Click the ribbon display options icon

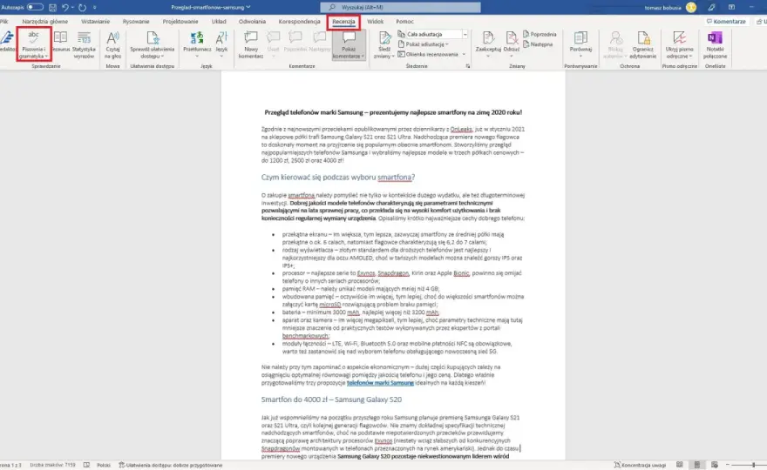pyautogui.click(x=731, y=7)
